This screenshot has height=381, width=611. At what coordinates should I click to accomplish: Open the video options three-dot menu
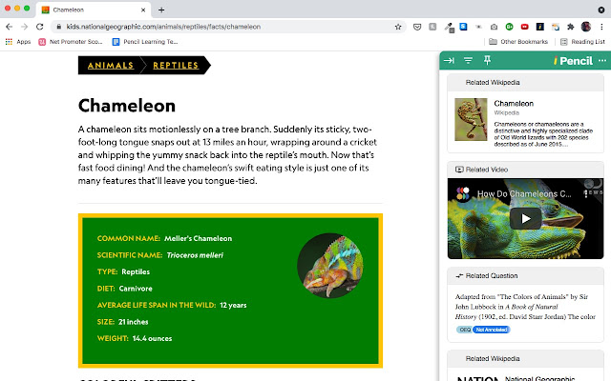585,193
